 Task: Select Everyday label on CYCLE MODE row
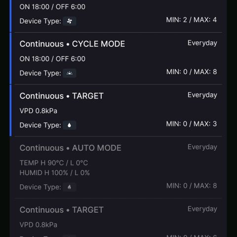click(202, 43)
